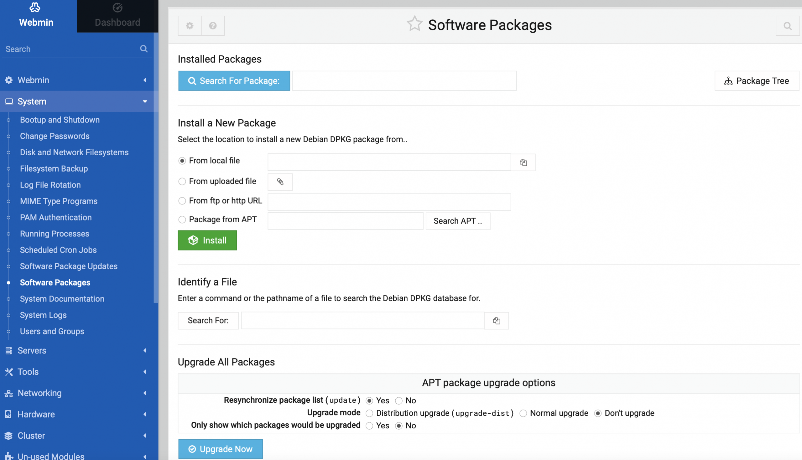
Task: Select Package from APT option
Action: pos(182,220)
